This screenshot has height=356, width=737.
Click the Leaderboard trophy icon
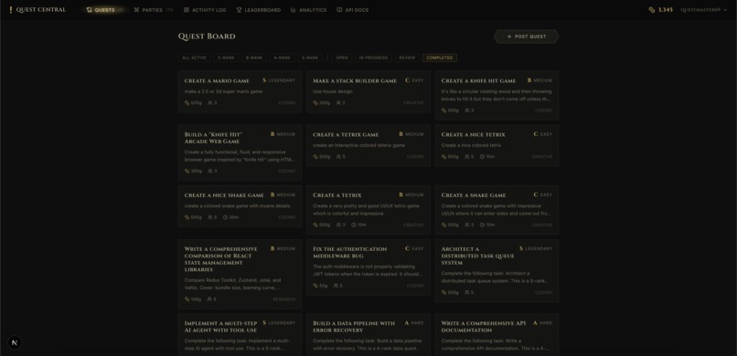pos(239,10)
